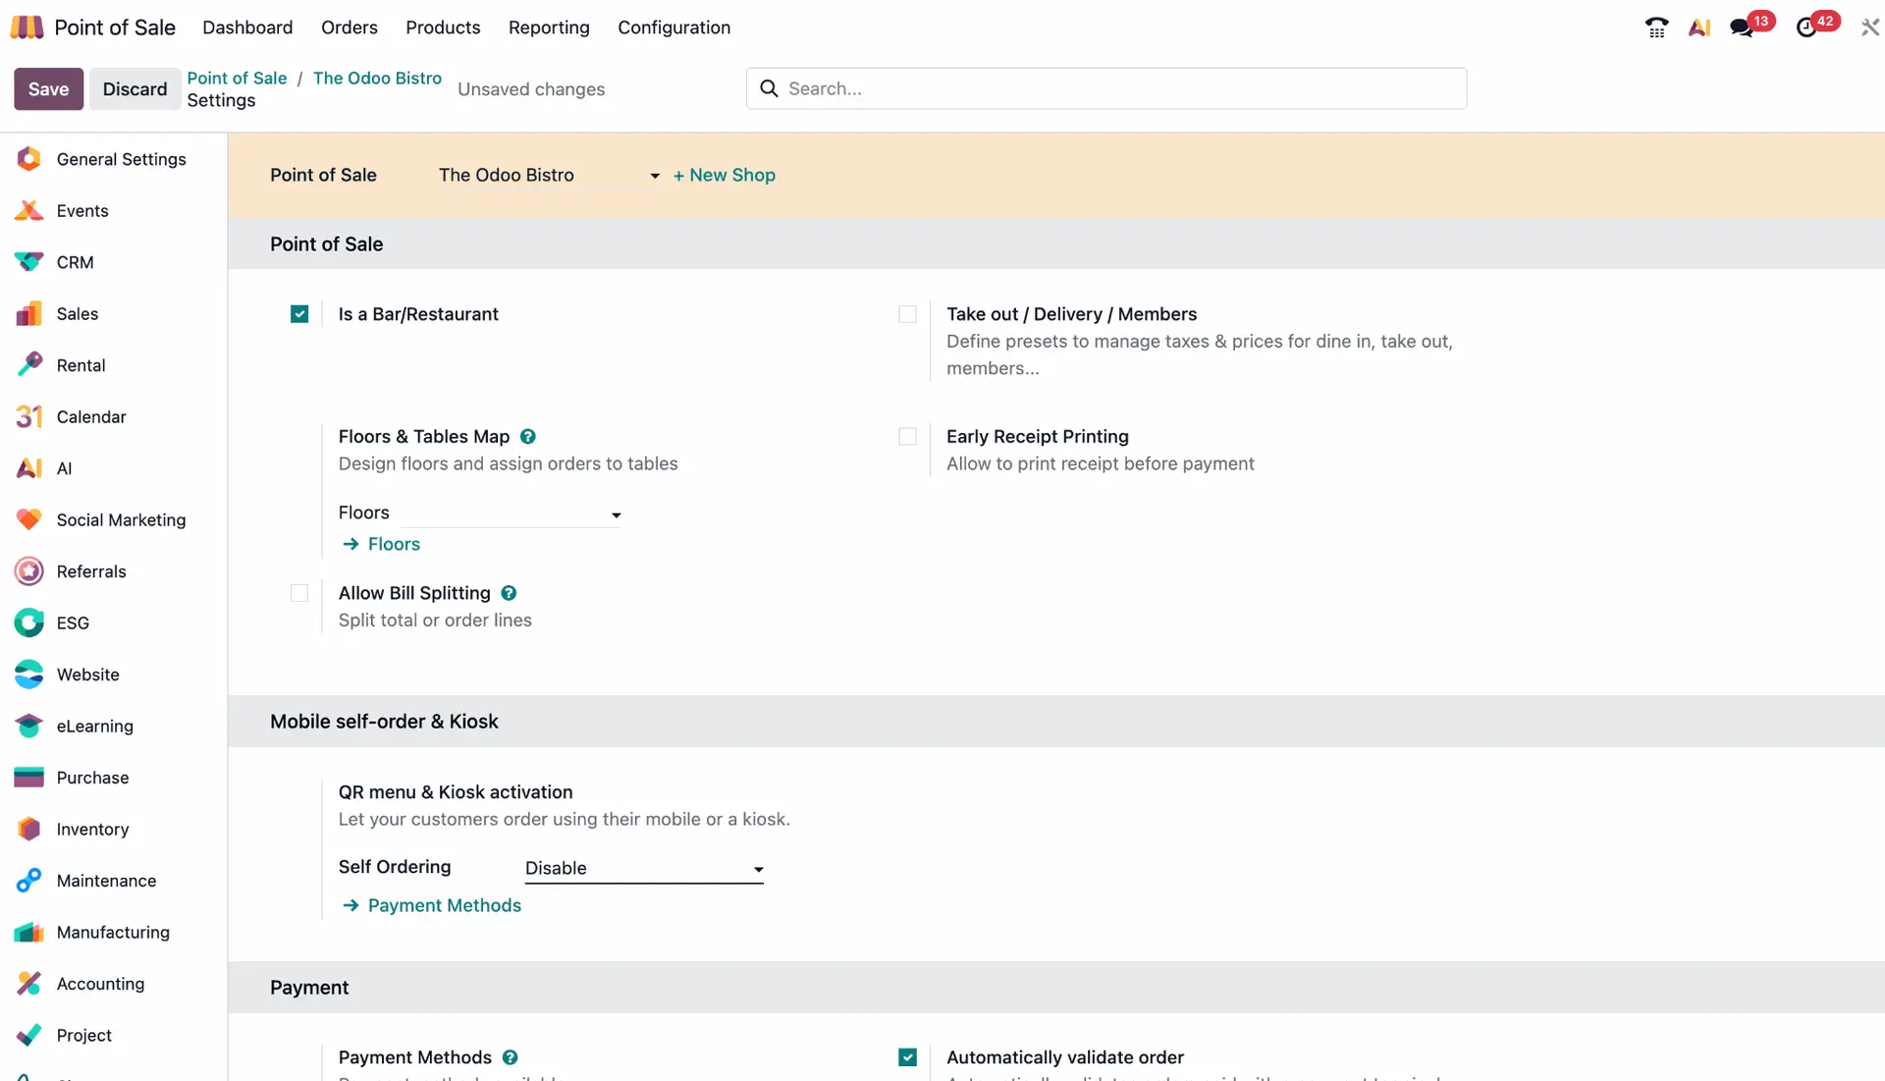Click the activities clock icon
This screenshot has width=1885, height=1081.
[1806, 27]
